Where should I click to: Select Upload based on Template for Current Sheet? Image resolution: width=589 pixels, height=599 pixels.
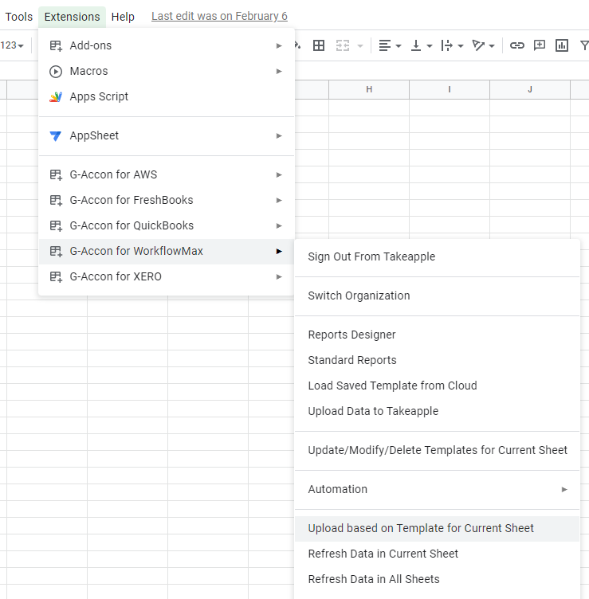438,528
